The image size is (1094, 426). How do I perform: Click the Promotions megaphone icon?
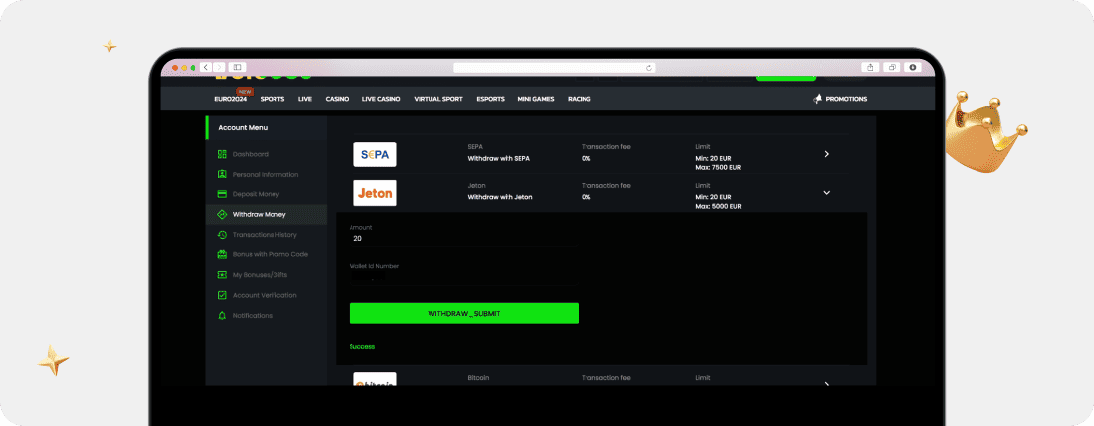click(x=817, y=99)
